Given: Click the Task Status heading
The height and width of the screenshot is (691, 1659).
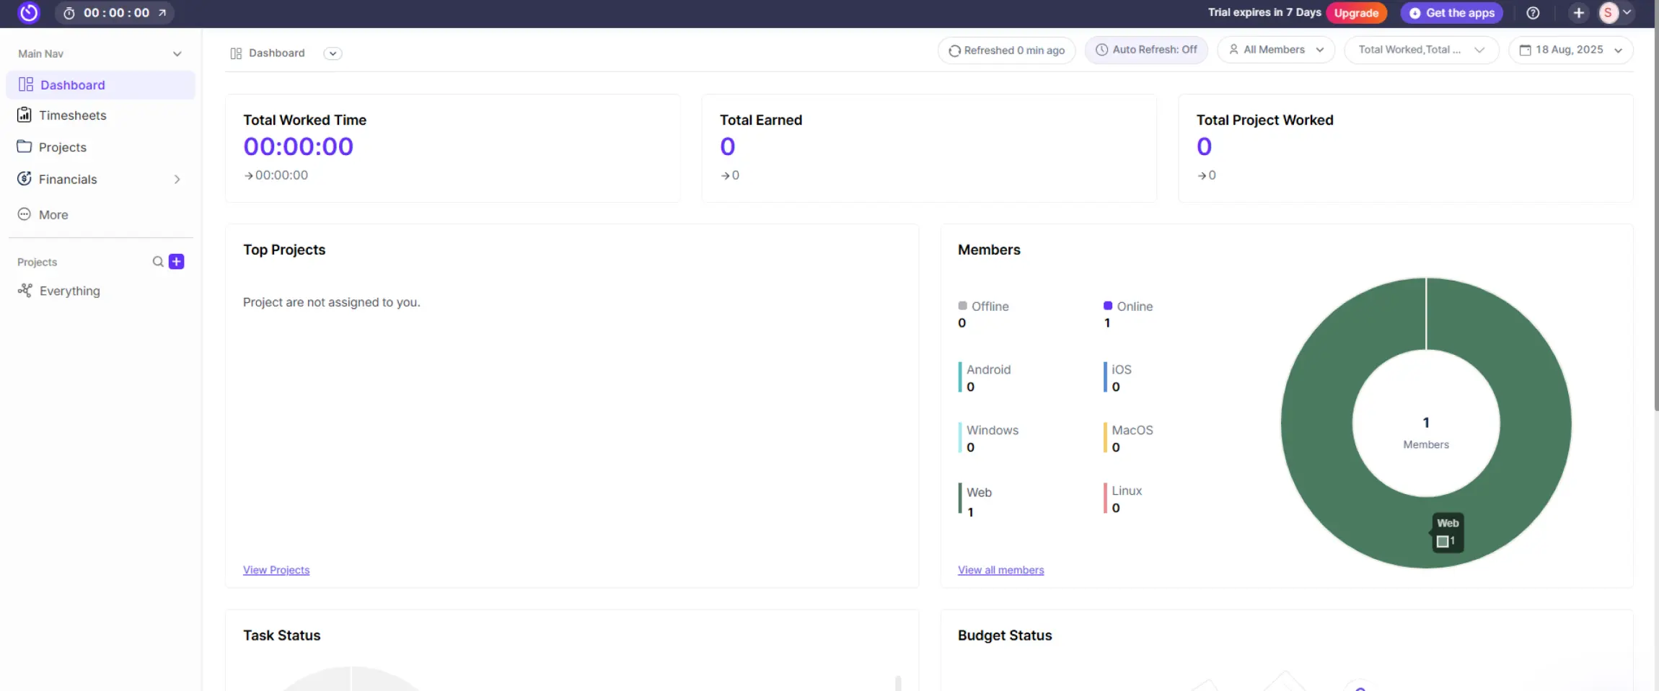Looking at the screenshot, I should (x=281, y=635).
